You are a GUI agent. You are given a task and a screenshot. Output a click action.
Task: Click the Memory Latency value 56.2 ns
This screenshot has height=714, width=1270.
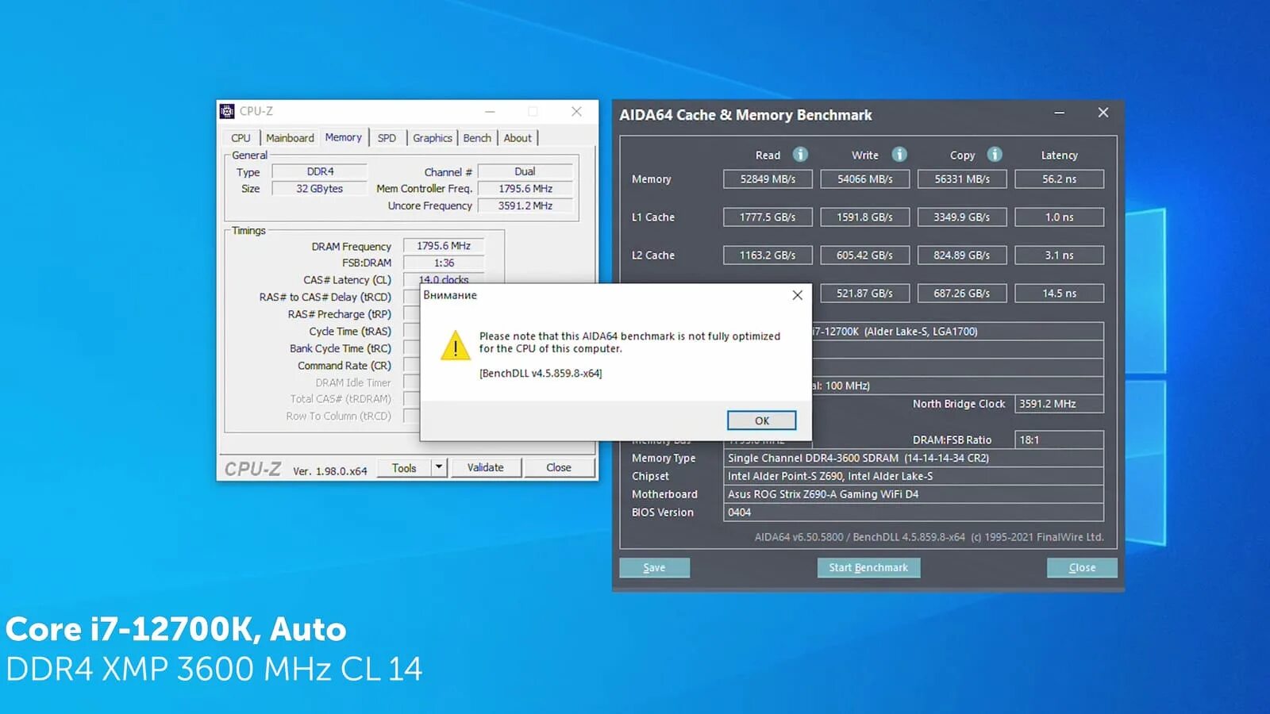(1059, 179)
